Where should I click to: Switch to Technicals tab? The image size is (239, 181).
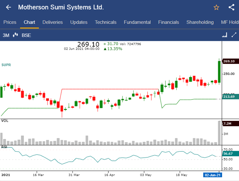coord(106,22)
